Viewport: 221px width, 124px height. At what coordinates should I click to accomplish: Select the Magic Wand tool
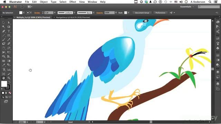coord(4,27)
